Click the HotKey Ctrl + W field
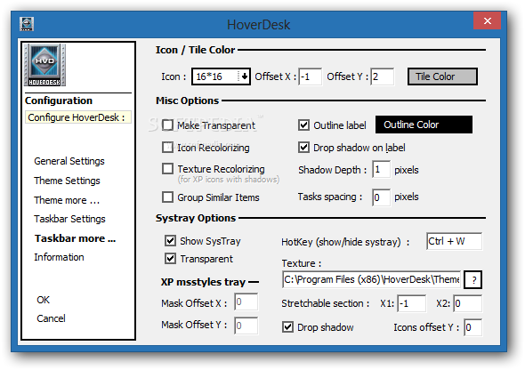Viewport: 525px width, 370px height. point(455,241)
